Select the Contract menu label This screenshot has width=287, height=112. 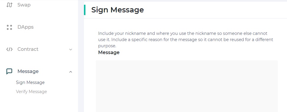pyautogui.click(x=28, y=49)
